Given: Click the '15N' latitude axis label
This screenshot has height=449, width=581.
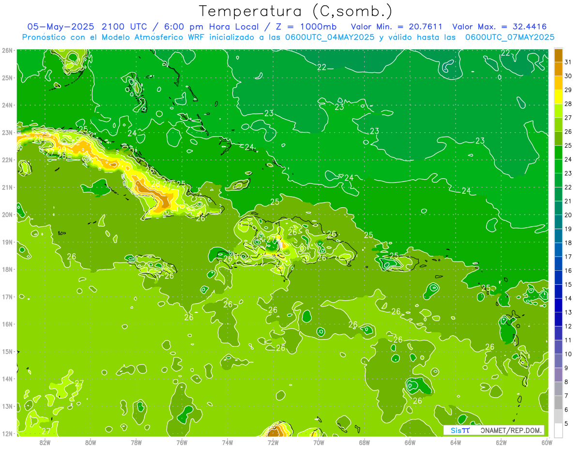Looking at the screenshot, I should (x=7, y=352).
